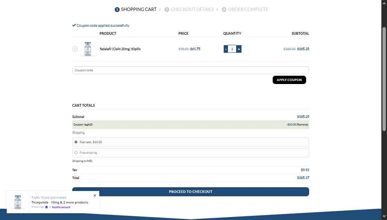
Task: Remove the legit20 coupon via [Remove] link
Action: [302, 125]
